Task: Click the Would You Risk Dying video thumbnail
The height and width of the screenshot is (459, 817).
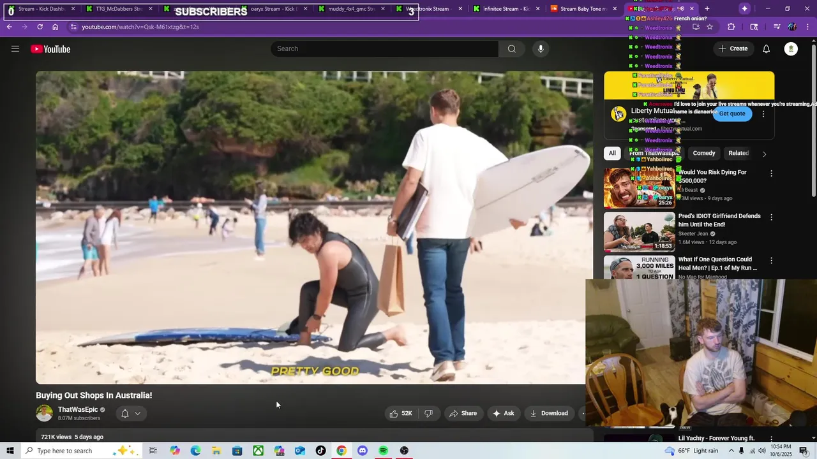Action: (x=640, y=188)
